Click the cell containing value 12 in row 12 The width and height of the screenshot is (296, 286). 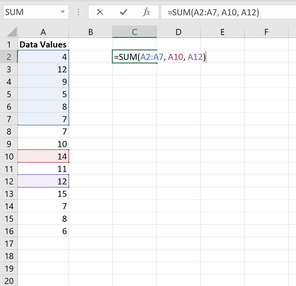(x=43, y=181)
